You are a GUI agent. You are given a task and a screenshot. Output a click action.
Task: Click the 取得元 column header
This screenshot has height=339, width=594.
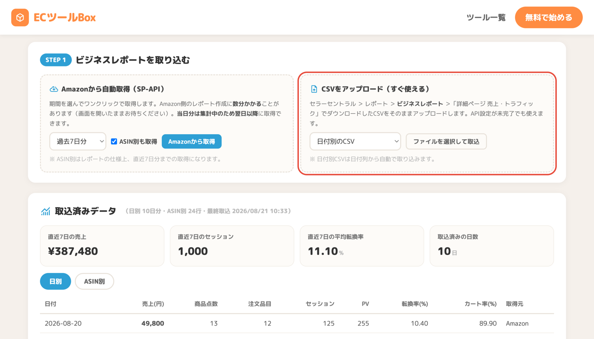coord(515,304)
